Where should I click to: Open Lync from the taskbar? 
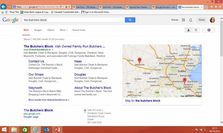click(x=47, y=130)
